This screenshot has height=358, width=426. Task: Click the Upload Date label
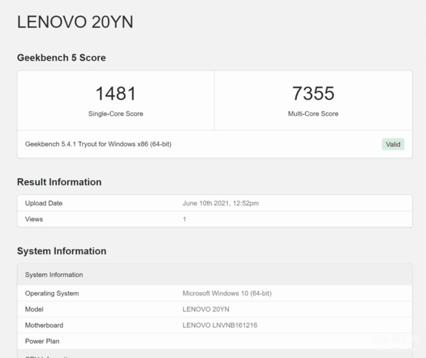pos(44,203)
